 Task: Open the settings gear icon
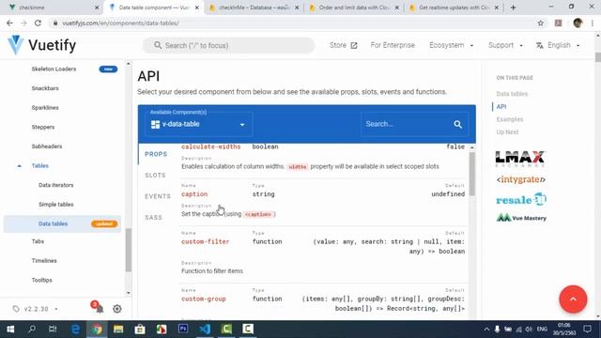[116, 309]
